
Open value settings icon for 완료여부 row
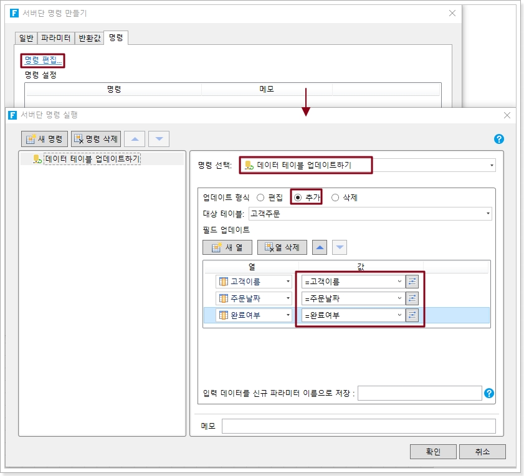point(412,315)
